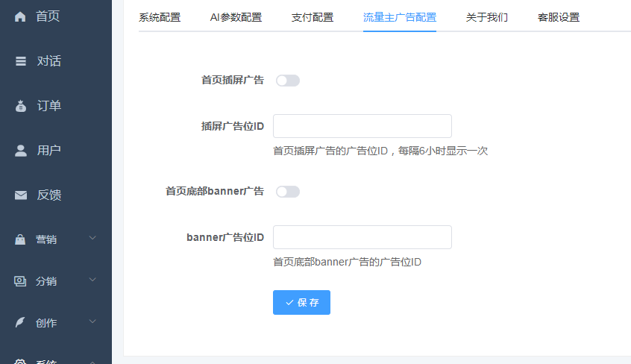Click the banner广告位ID text box
The image size is (631, 364).
[x=362, y=237]
